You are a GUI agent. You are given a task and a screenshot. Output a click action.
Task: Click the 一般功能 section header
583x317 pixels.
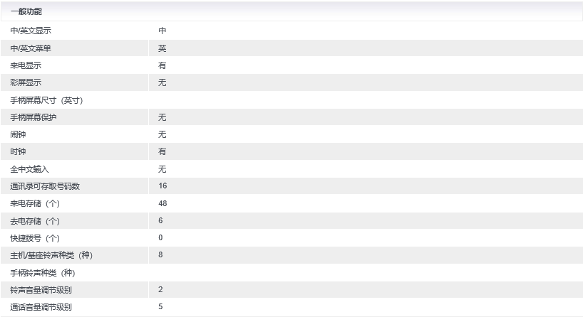coord(26,11)
